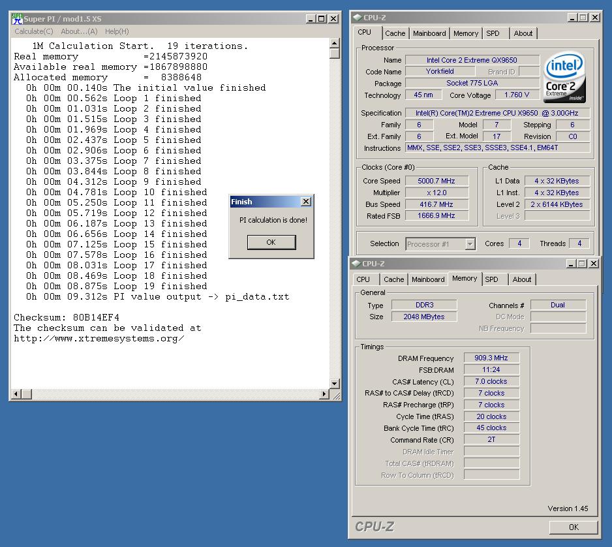Open the Mainboard tab in lower CPU-Z

pyautogui.click(x=428, y=279)
